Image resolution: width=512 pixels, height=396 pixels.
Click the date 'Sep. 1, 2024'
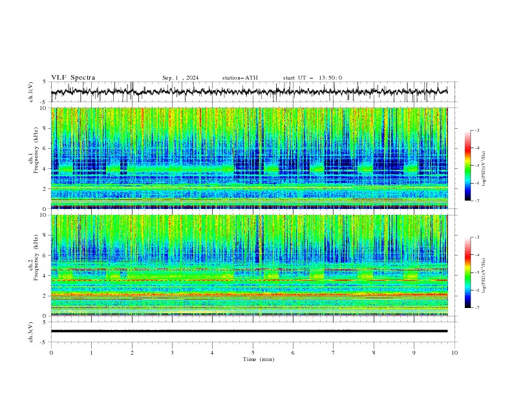[180, 78]
